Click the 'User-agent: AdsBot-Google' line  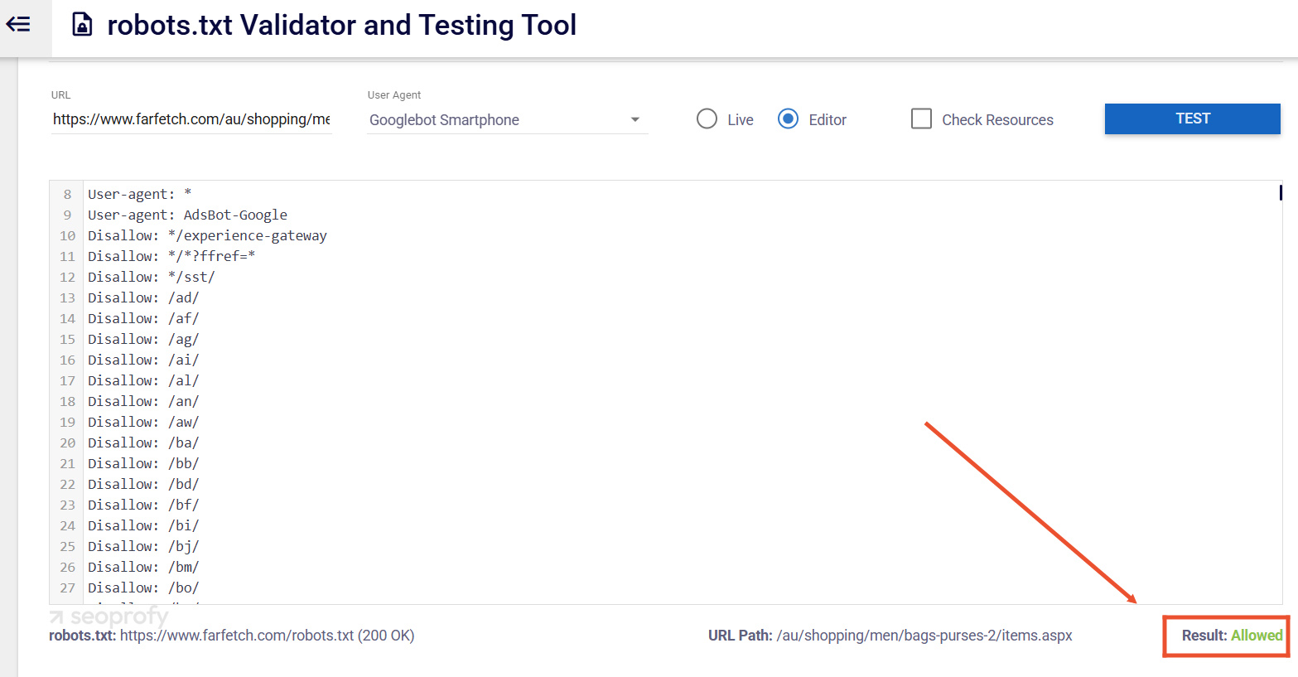coord(188,215)
